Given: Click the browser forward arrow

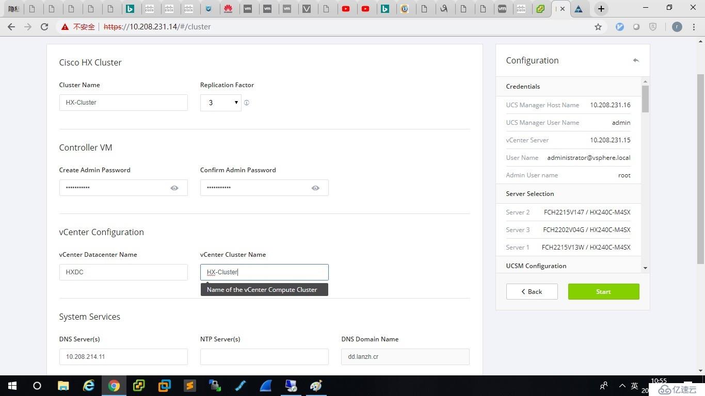Looking at the screenshot, I should tap(28, 27).
